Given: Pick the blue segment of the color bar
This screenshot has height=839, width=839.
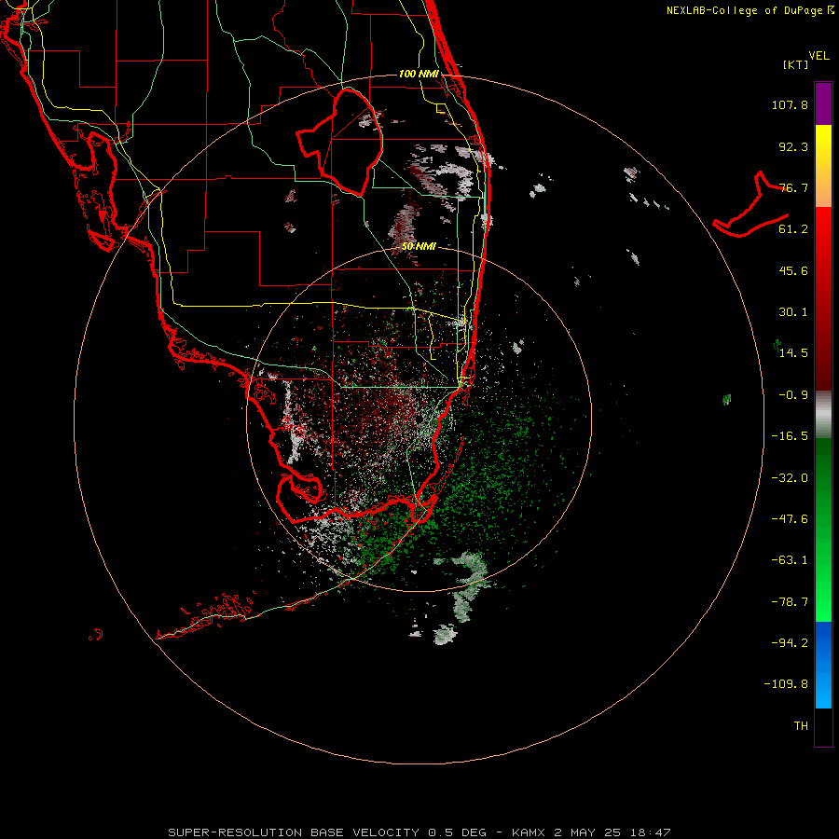Looking at the screenshot, I should (823, 665).
